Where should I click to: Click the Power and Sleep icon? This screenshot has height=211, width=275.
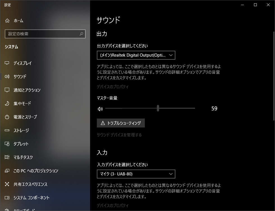(7, 117)
